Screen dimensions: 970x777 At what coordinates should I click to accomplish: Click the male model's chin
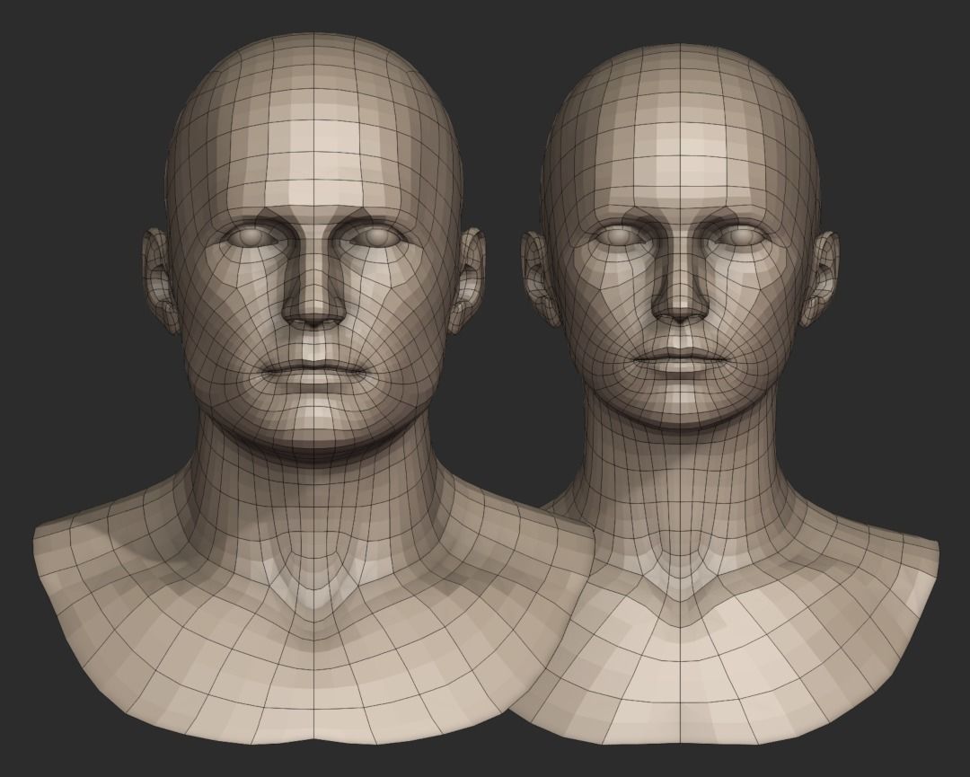pyautogui.click(x=316, y=415)
